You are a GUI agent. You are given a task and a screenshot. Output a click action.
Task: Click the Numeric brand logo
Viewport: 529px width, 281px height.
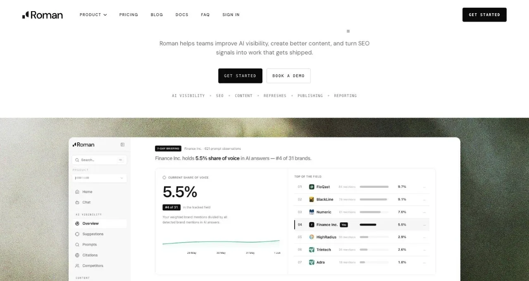312,212
